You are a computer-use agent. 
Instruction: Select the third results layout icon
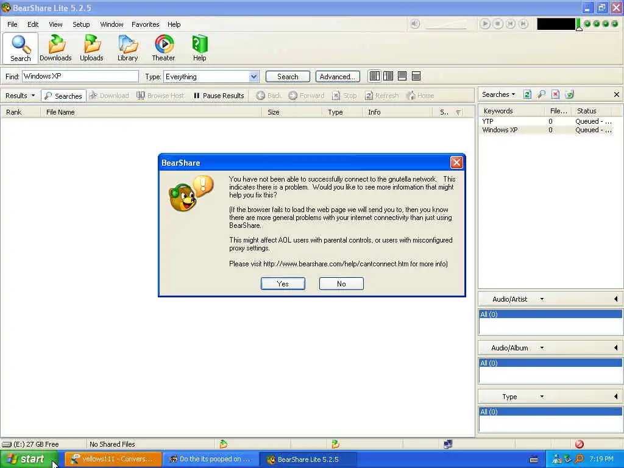click(x=402, y=76)
